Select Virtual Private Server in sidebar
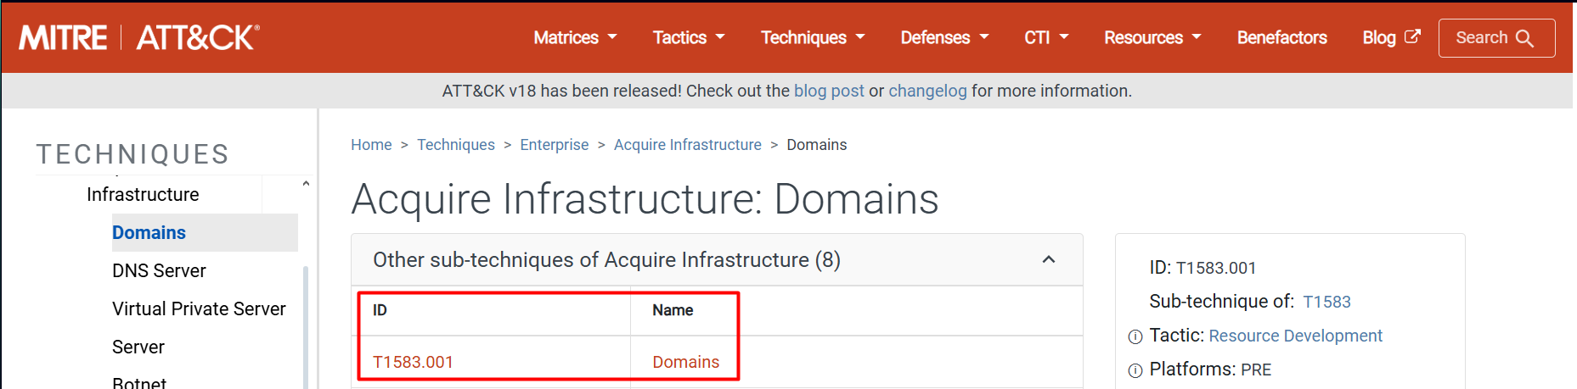 (x=199, y=308)
